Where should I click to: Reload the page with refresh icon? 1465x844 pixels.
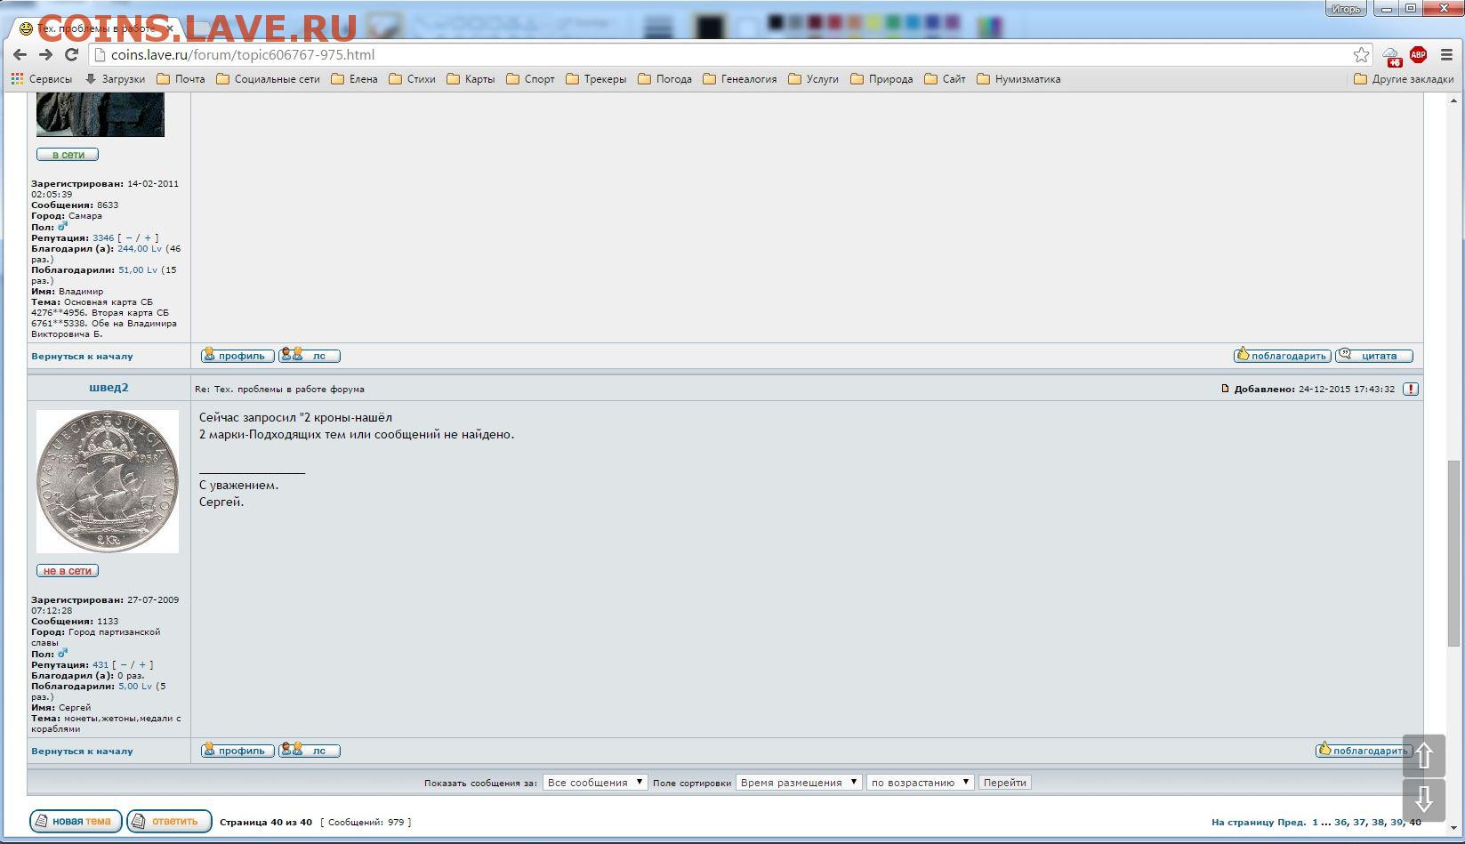pyautogui.click(x=72, y=54)
